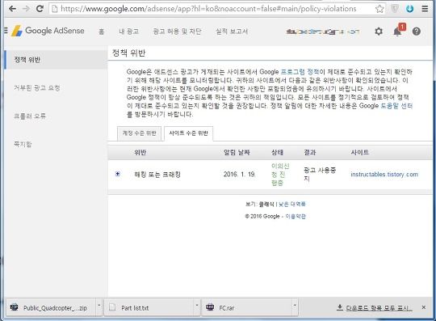
Task: Click the page icon in address bar
Action: 55,9
